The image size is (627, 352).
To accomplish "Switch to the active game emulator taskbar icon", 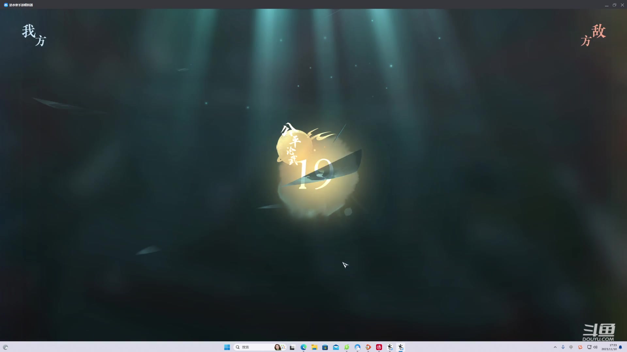I will [401, 347].
